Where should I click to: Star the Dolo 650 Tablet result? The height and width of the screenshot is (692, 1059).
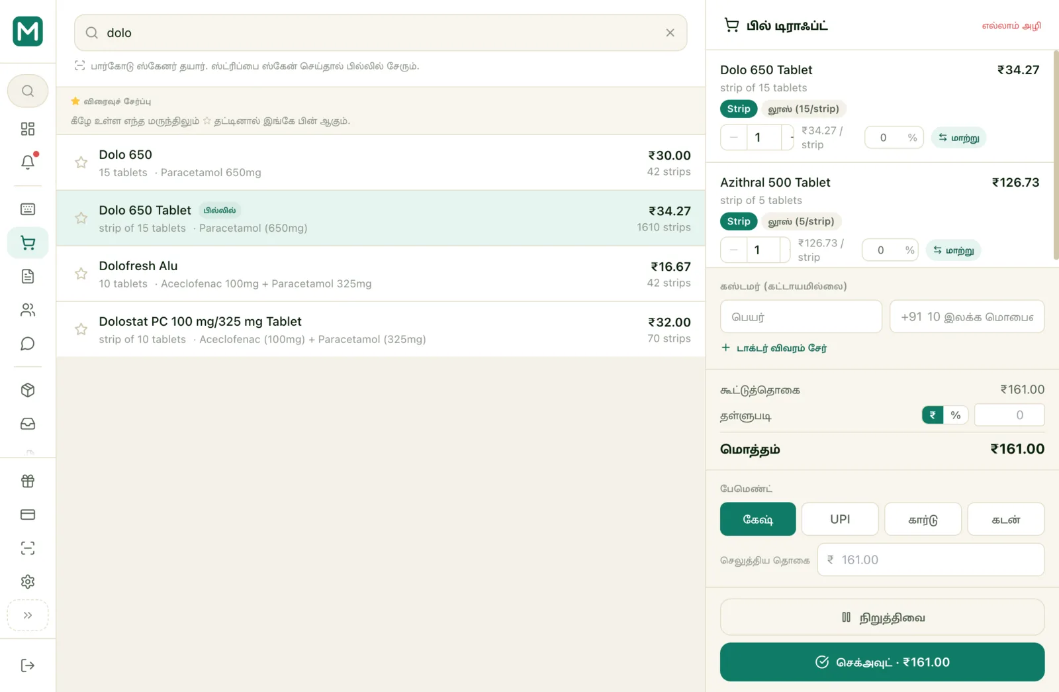(81, 218)
